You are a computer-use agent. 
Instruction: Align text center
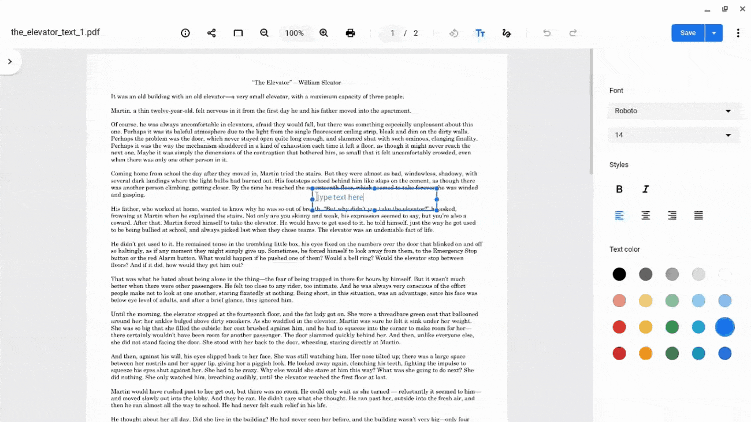point(646,215)
